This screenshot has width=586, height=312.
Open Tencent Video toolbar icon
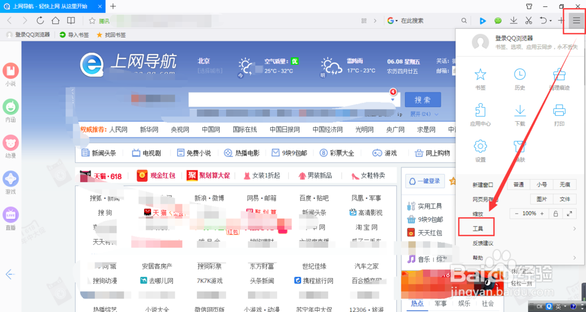point(482,21)
